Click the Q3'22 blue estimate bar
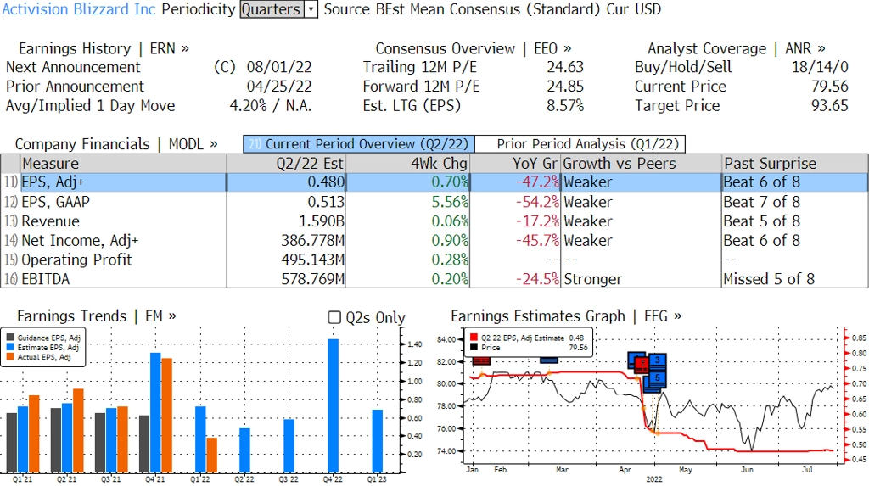Image resolution: width=869 pixels, height=486 pixels. coord(289,445)
